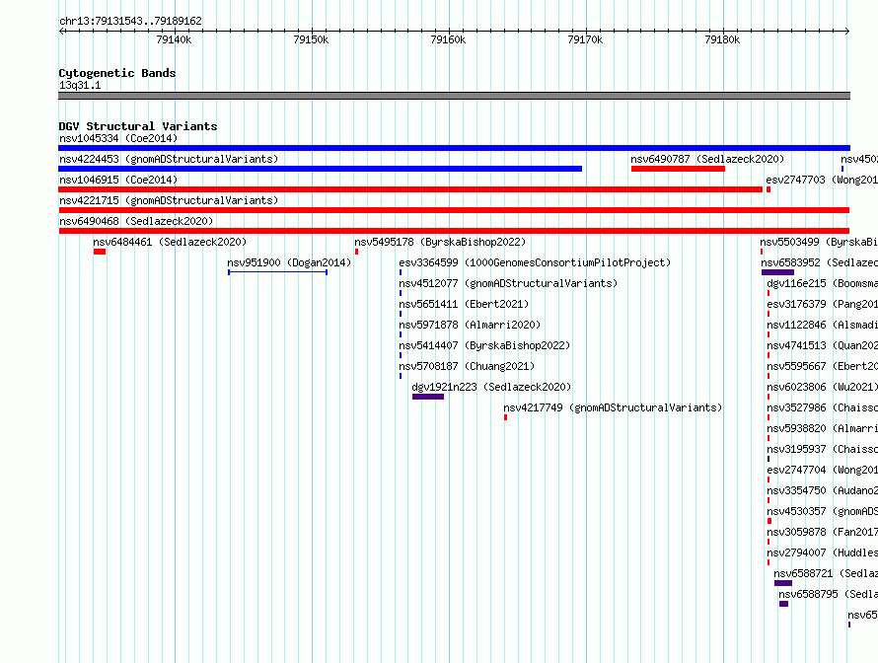This screenshot has width=878, height=663.
Task: Select the nsv4221715 gnomAD red variant bar
Action: pos(454,210)
